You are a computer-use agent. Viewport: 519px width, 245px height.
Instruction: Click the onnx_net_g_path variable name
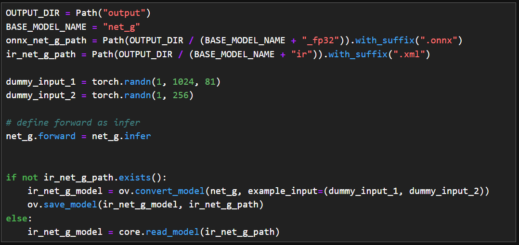[x=46, y=41]
